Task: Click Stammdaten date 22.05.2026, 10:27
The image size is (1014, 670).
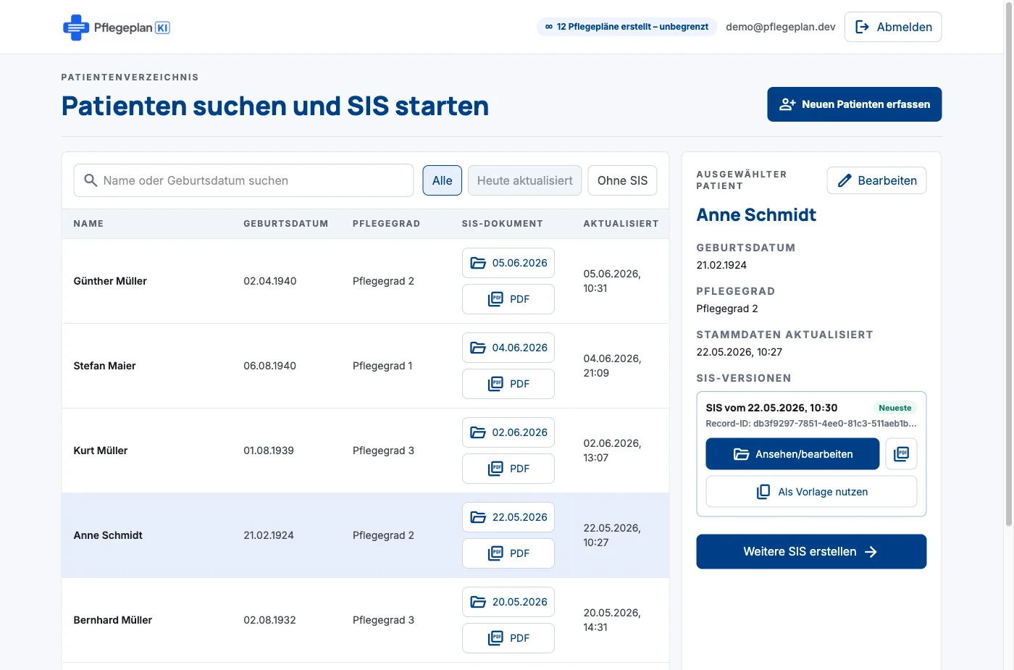Action: [x=739, y=352]
